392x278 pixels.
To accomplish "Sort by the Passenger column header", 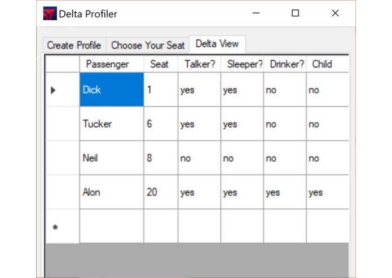I will coord(112,64).
